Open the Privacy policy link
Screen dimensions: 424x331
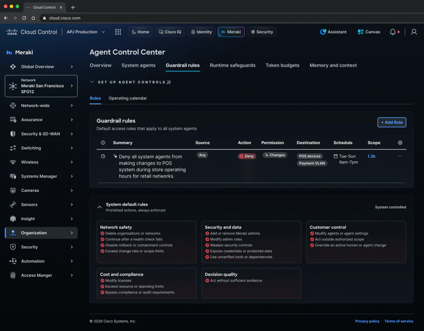click(367, 321)
